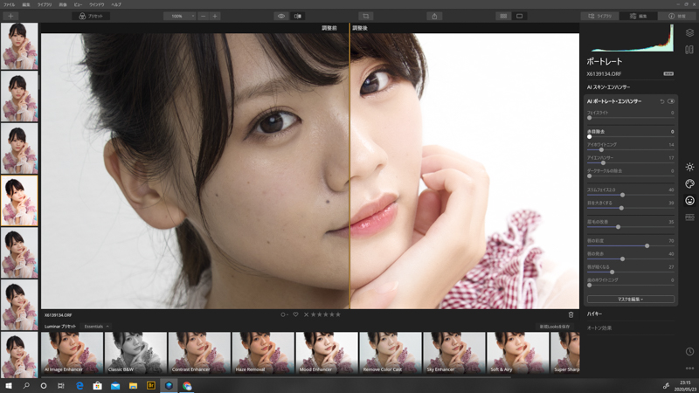Reset AI ポートレート・エンハンサー with undo arrow
The width and height of the screenshot is (699, 393).
(662, 101)
